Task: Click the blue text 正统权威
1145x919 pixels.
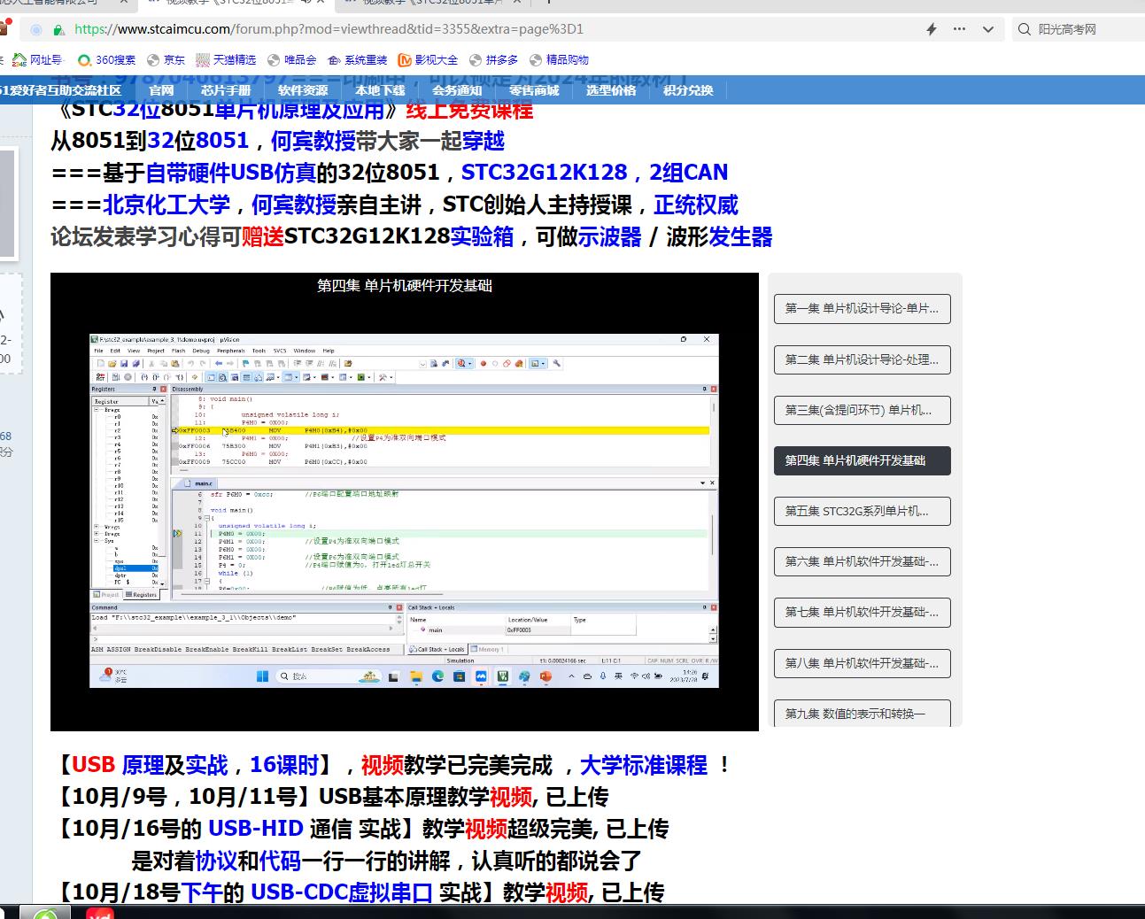Action: (x=696, y=205)
